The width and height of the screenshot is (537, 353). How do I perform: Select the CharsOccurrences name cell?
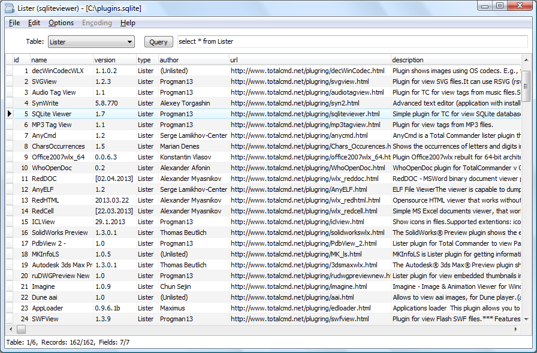pos(61,147)
